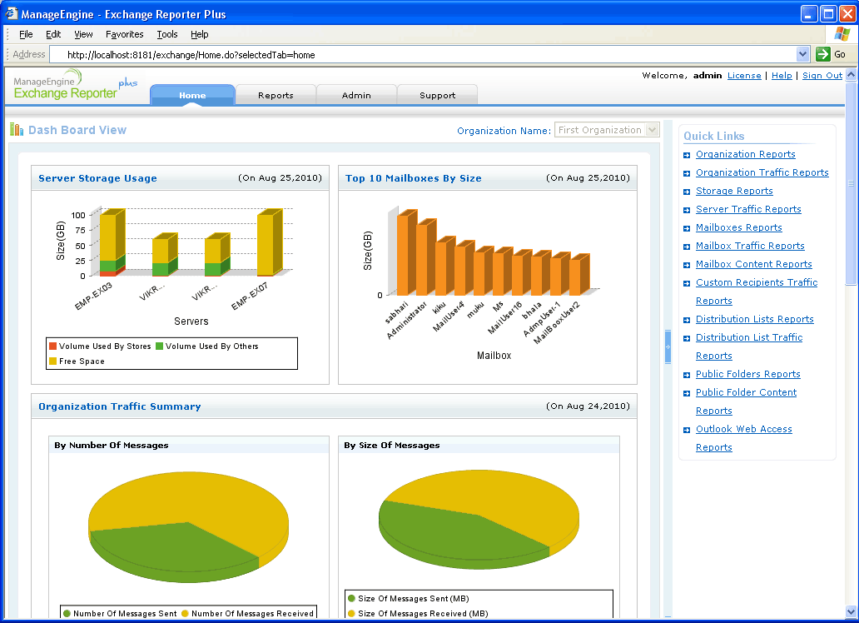Image resolution: width=859 pixels, height=623 pixels.
Task: Open the Server Traffic Reports link
Action: 748,210
